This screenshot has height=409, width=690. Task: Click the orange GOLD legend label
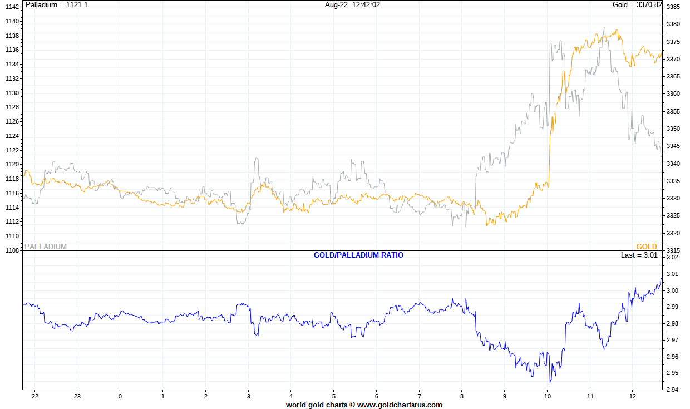647,247
